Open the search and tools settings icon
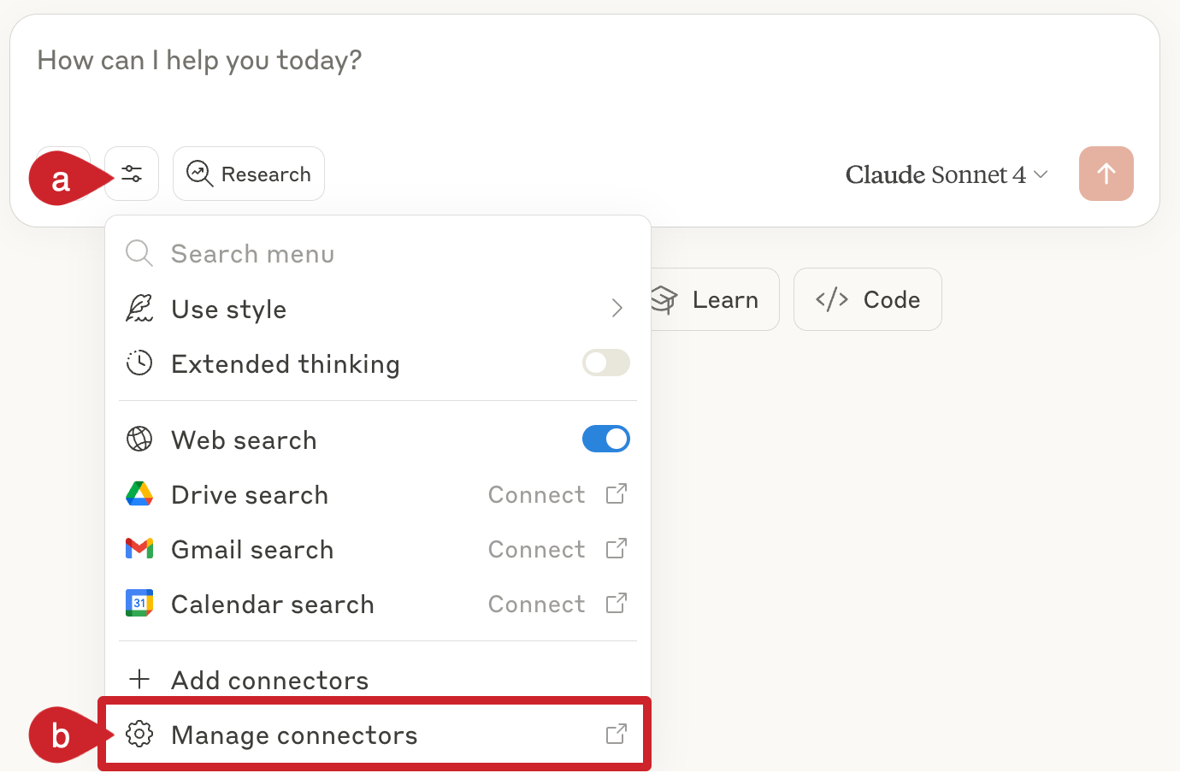The height and width of the screenshot is (773, 1180). (x=132, y=174)
